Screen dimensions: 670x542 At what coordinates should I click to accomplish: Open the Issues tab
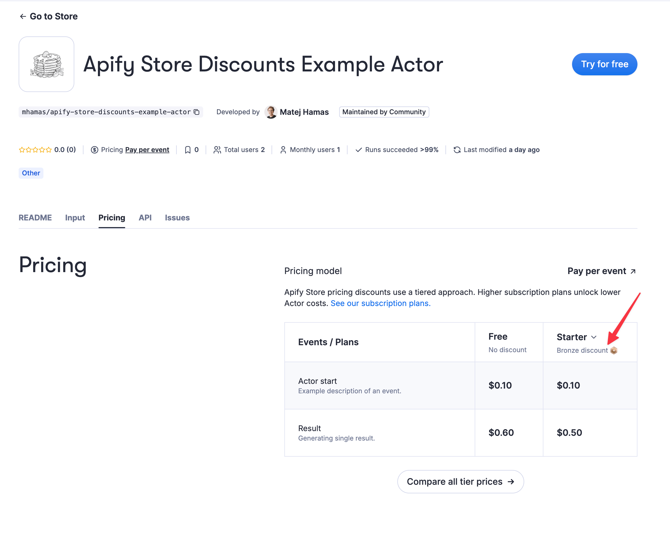click(177, 218)
